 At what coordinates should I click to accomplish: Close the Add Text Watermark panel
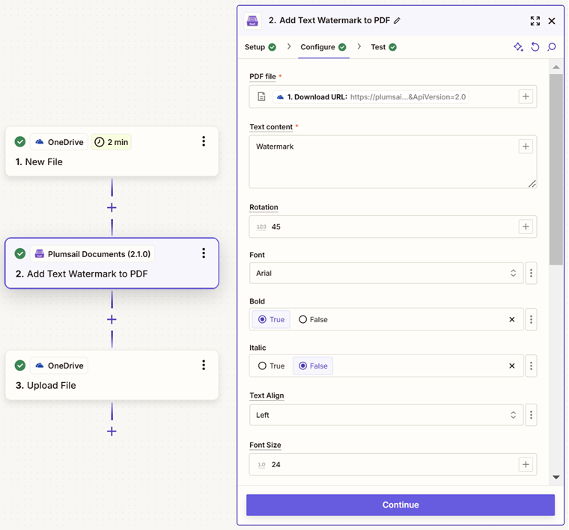pos(552,21)
